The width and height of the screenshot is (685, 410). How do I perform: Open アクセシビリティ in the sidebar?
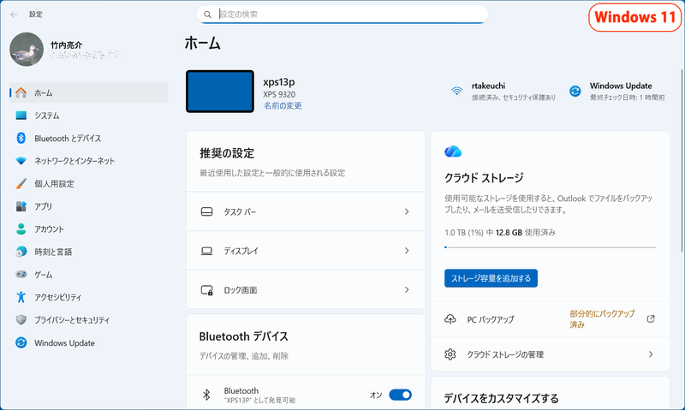[x=89, y=297]
